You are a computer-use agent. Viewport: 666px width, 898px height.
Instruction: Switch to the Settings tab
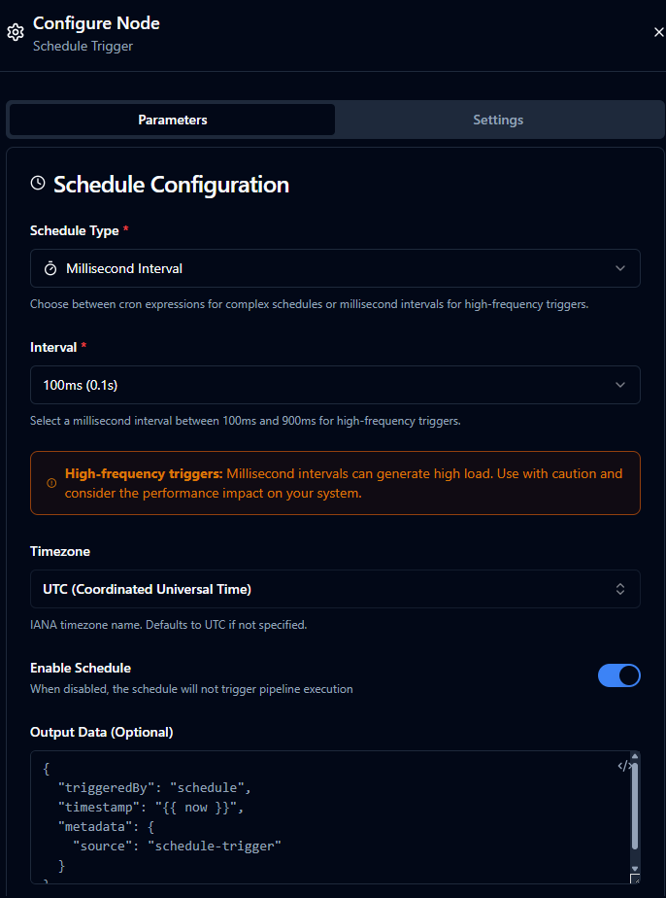click(498, 119)
